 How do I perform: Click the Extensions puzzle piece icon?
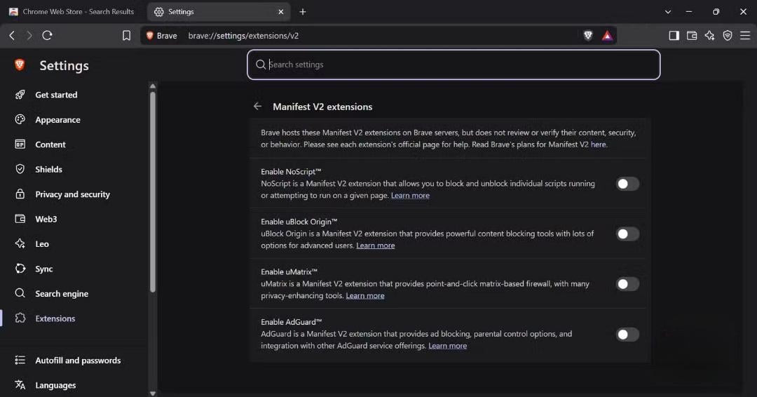tap(20, 318)
